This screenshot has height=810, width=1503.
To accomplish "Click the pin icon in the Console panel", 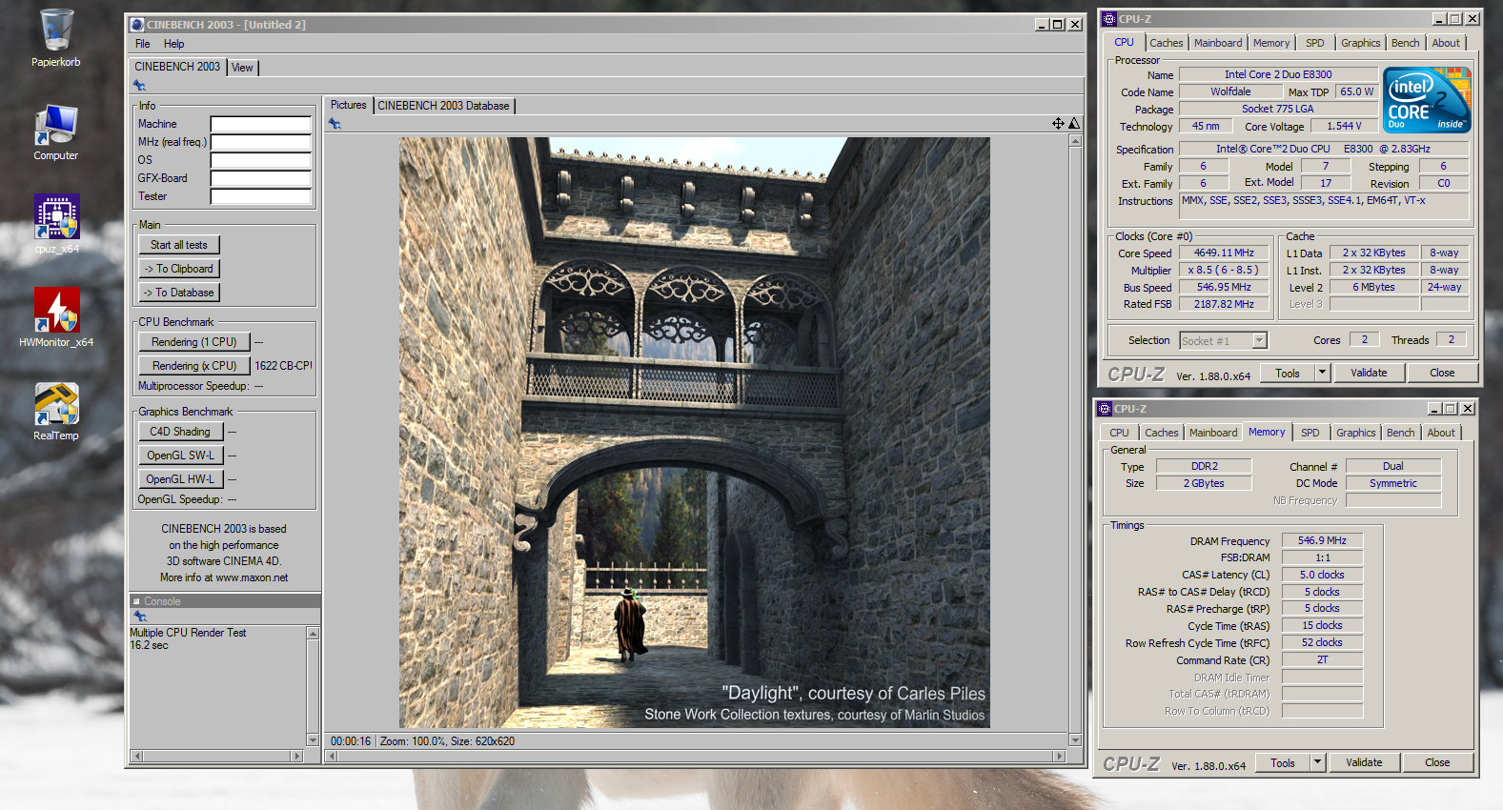I will click(140, 617).
